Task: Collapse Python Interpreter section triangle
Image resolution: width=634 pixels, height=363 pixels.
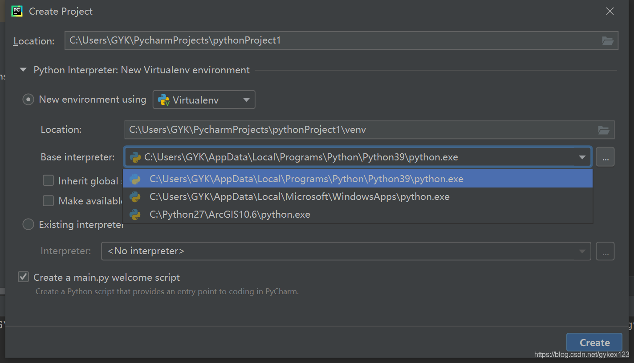Action: [23, 70]
